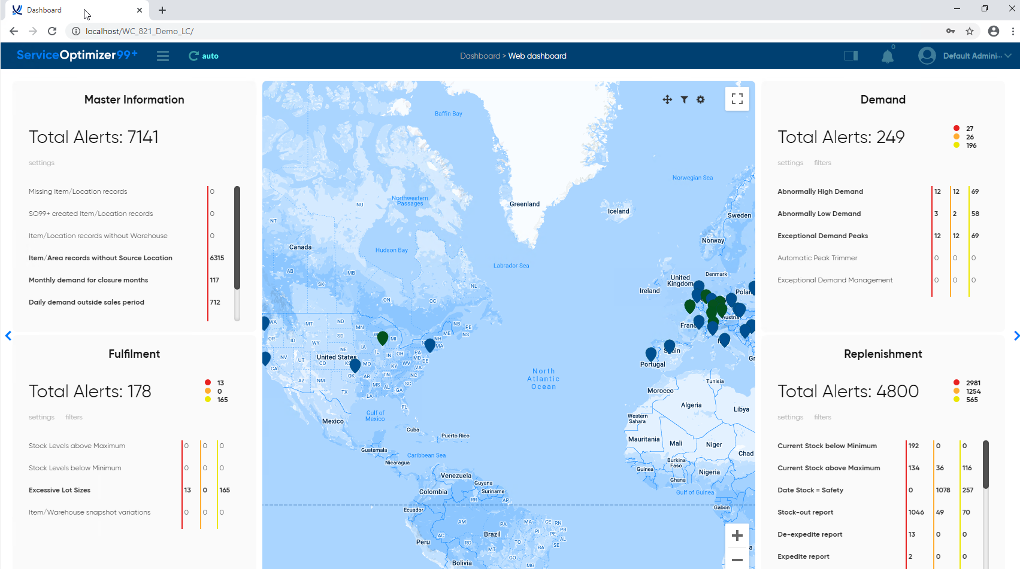Select Monthly demand for closure months row
Viewport: 1020px width, 569px height.
pos(126,280)
